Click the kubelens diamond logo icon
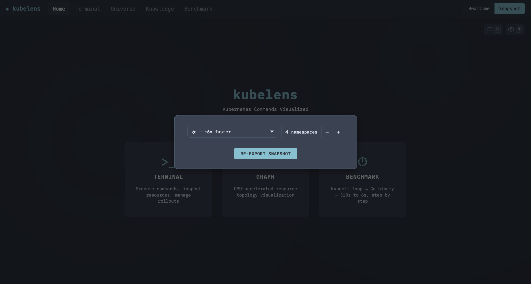The height and width of the screenshot is (284, 531). tap(7, 9)
